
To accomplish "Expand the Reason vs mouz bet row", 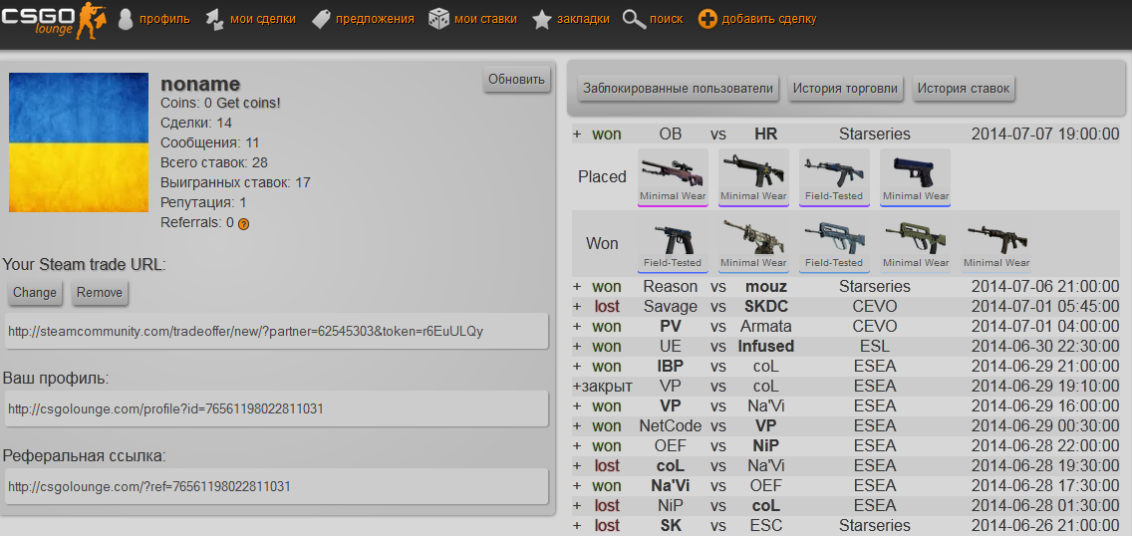I will coord(577,287).
